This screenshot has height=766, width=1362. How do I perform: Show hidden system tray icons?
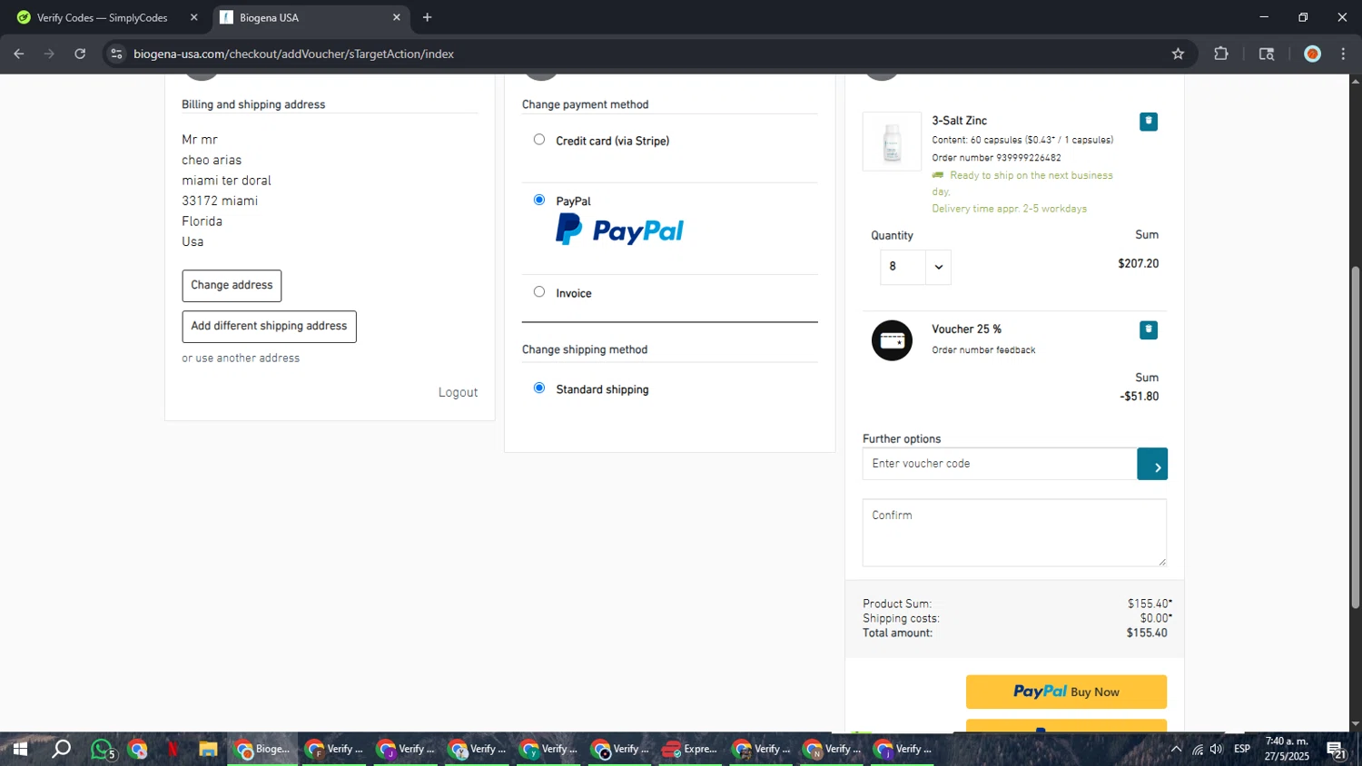(x=1176, y=750)
